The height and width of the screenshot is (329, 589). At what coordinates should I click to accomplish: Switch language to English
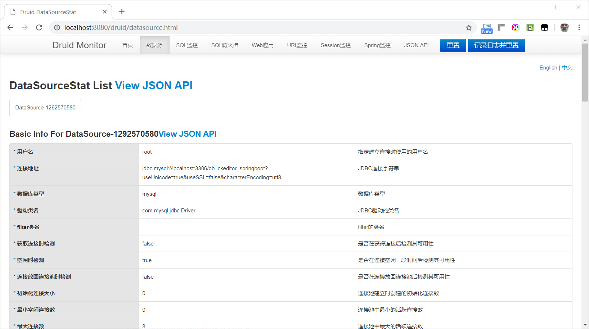tap(548, 68)
